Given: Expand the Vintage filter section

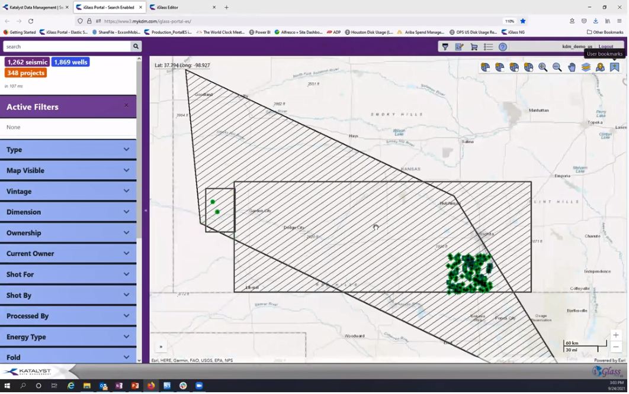Looking at the screenshot, I should click(x=68, y=191).
